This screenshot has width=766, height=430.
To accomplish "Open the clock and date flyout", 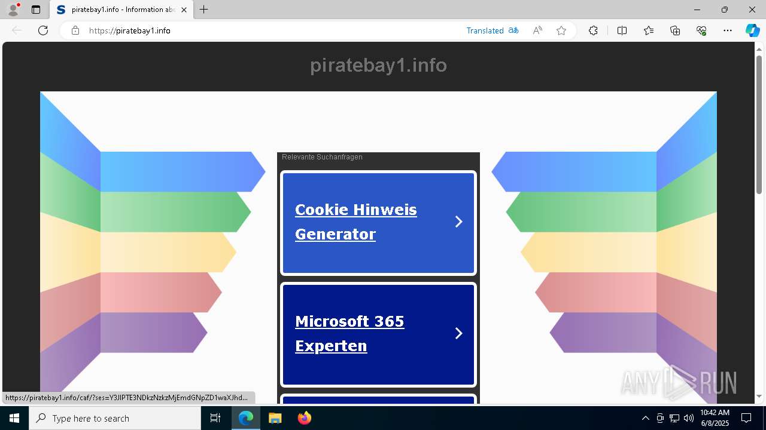I will (x=715, y=418).
